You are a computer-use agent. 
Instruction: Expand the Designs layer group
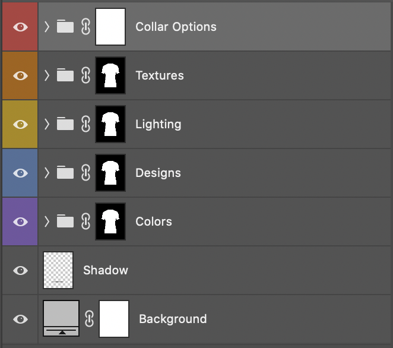(x=47, y=173)
